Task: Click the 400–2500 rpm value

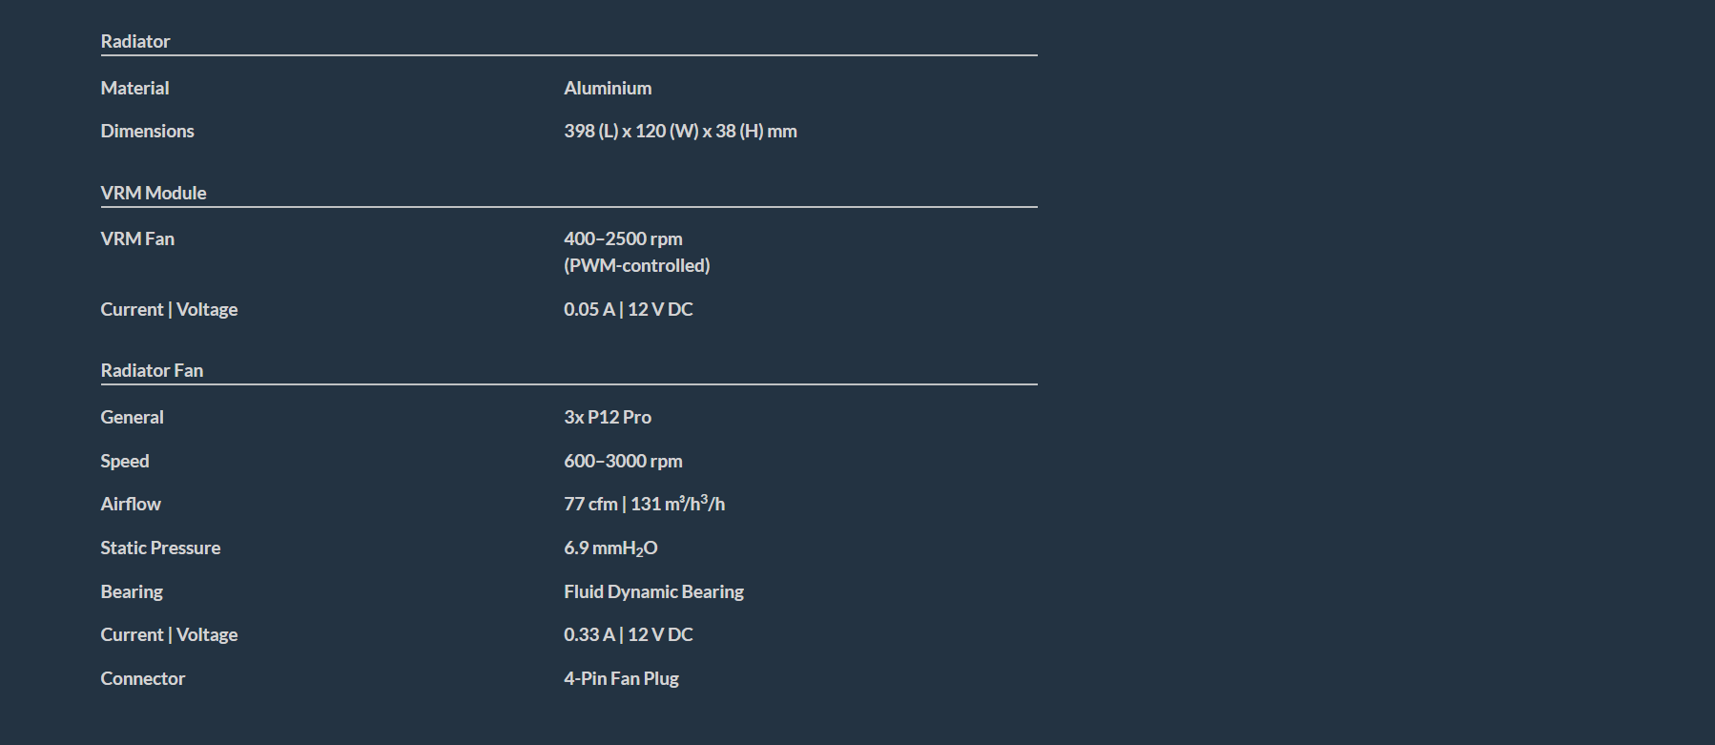Action: pyautogui.click(x=623, y=238)
